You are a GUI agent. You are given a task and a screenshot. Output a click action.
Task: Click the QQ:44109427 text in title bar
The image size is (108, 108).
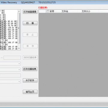click(x=28, y=2)
